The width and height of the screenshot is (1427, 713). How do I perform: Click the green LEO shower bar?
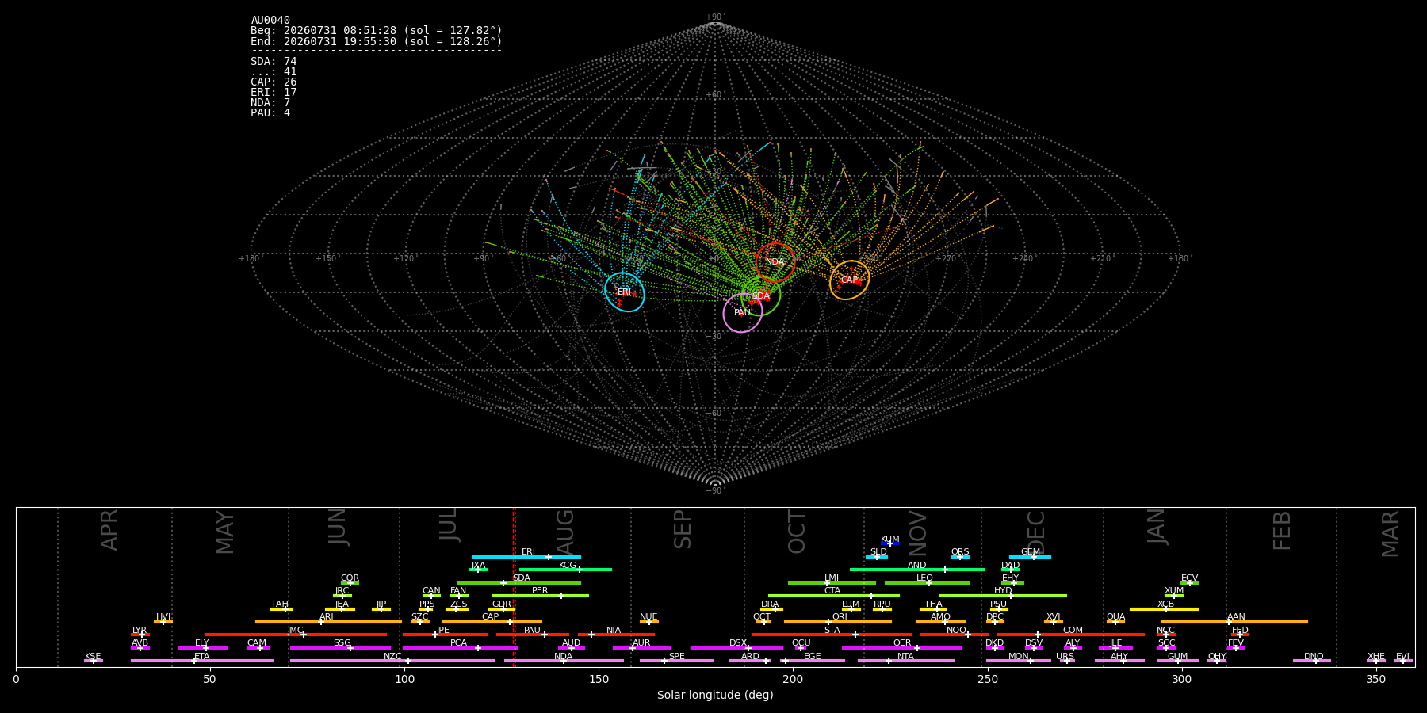(x=927, y=583)
